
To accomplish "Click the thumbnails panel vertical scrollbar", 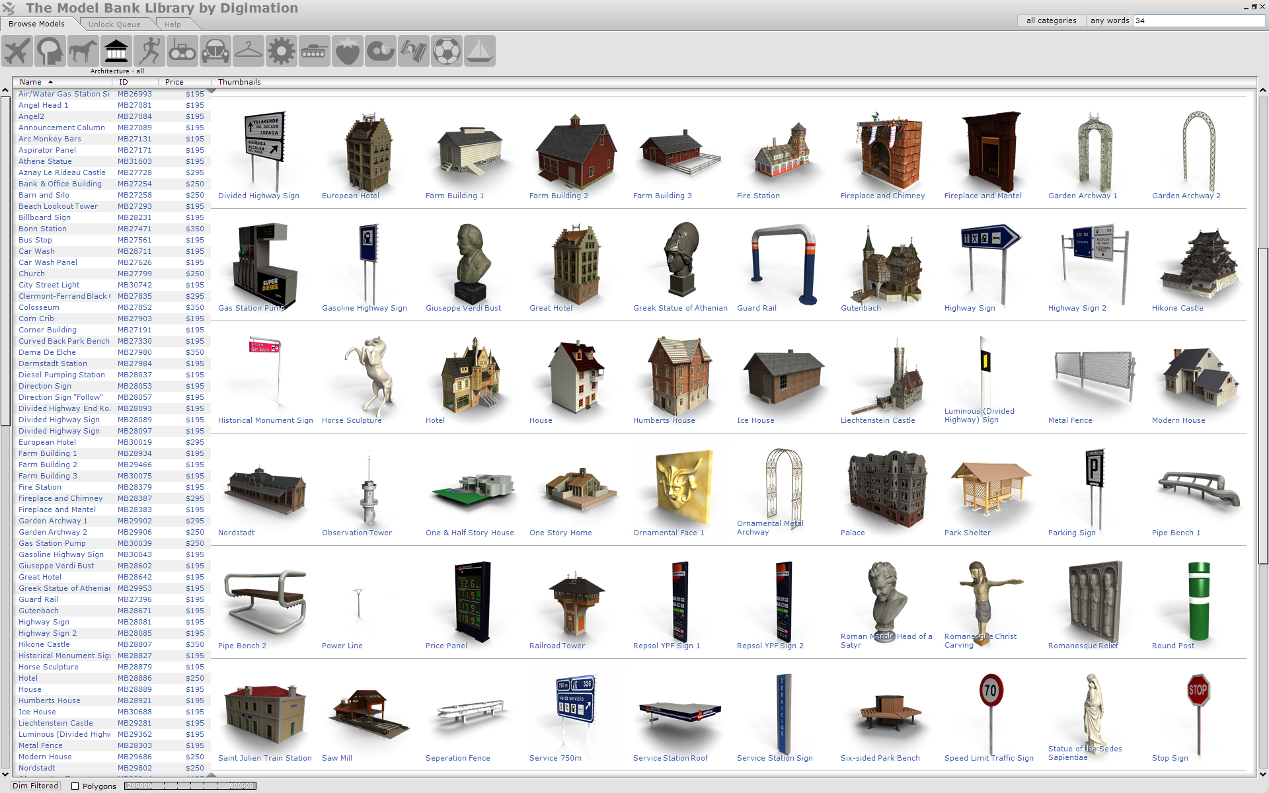I will [1263, 404].
